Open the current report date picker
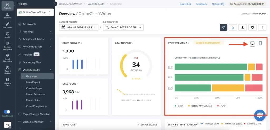270x130 pixels. click(x=79, y=27)
